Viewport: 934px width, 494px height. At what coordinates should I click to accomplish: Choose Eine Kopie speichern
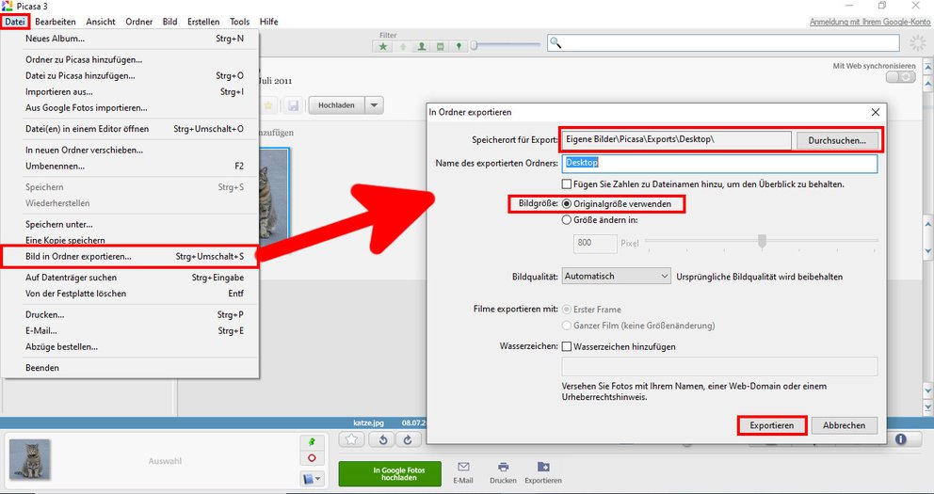pyautogui.click(x=130, y=241)
